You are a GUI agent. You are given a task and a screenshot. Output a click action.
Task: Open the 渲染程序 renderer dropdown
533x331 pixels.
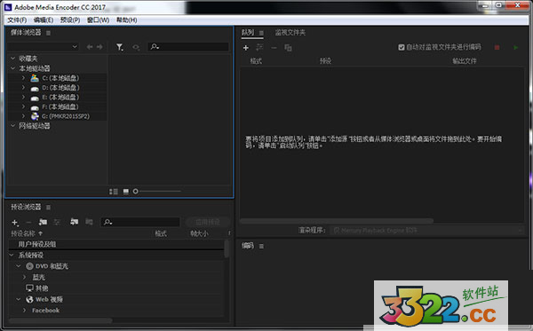[427, 231]
